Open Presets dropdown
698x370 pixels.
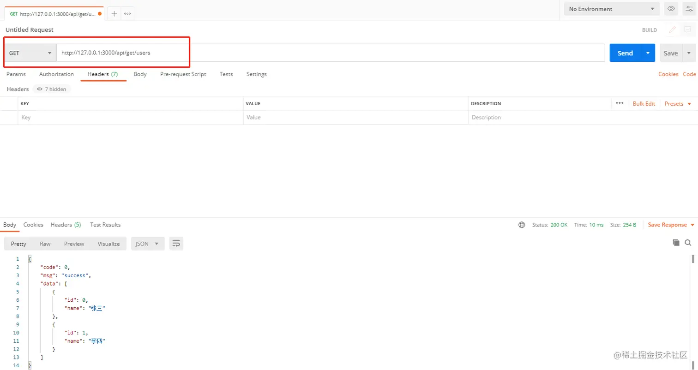tap(678, 104)
